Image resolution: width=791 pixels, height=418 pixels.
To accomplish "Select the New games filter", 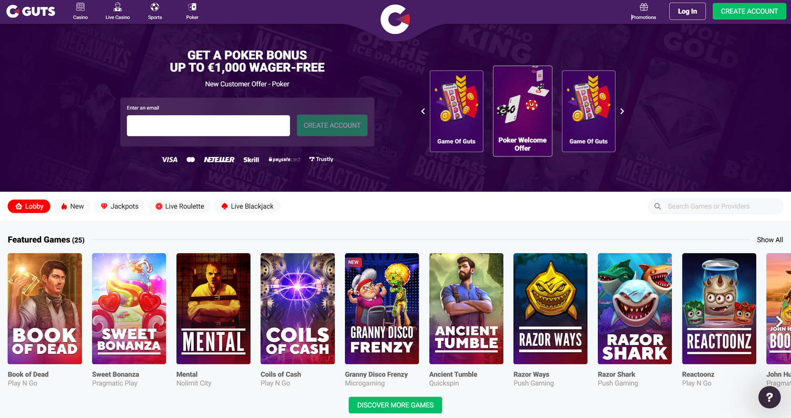I will click(x=72, y=206).
